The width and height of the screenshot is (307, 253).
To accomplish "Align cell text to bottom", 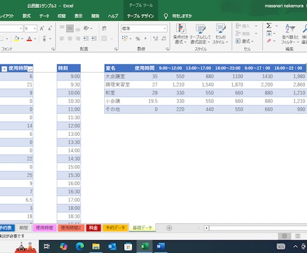I will click(77, 29).
